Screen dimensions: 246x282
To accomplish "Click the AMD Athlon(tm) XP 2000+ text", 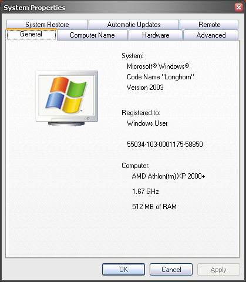I will 169,176.
